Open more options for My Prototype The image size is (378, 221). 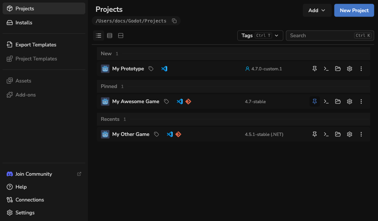pyautogui.click(x=361, y=69)
